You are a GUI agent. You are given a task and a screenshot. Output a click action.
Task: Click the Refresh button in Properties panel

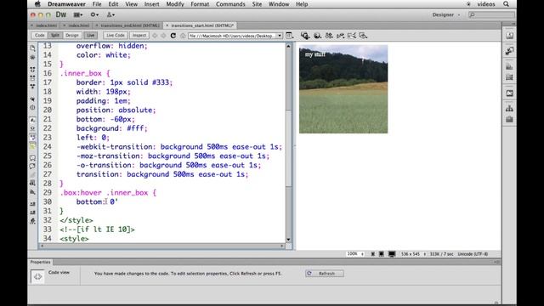click(x=325, y=274)
